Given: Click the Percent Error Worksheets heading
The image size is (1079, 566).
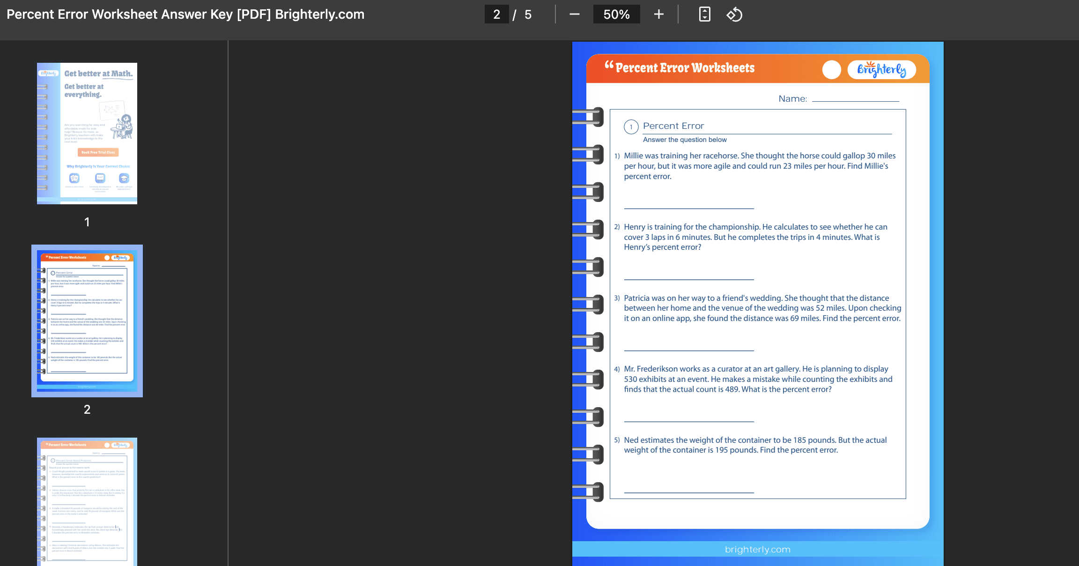Looking at the screenshot, I should click(x=685, y=68).
